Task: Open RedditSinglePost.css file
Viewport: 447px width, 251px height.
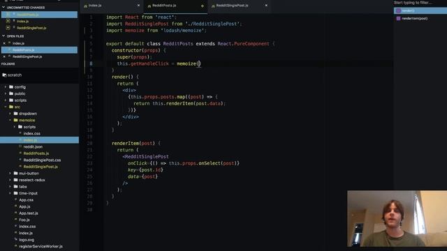Action: click(42, 160)
